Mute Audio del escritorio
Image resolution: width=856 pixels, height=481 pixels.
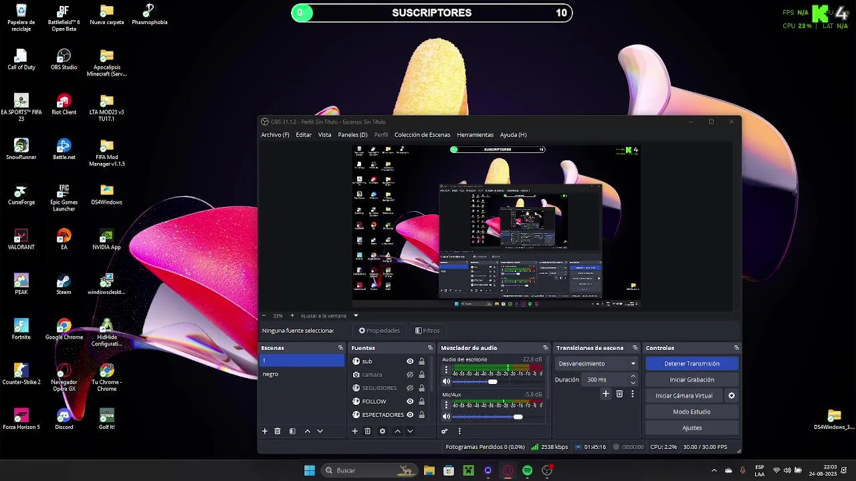point(446,382)
